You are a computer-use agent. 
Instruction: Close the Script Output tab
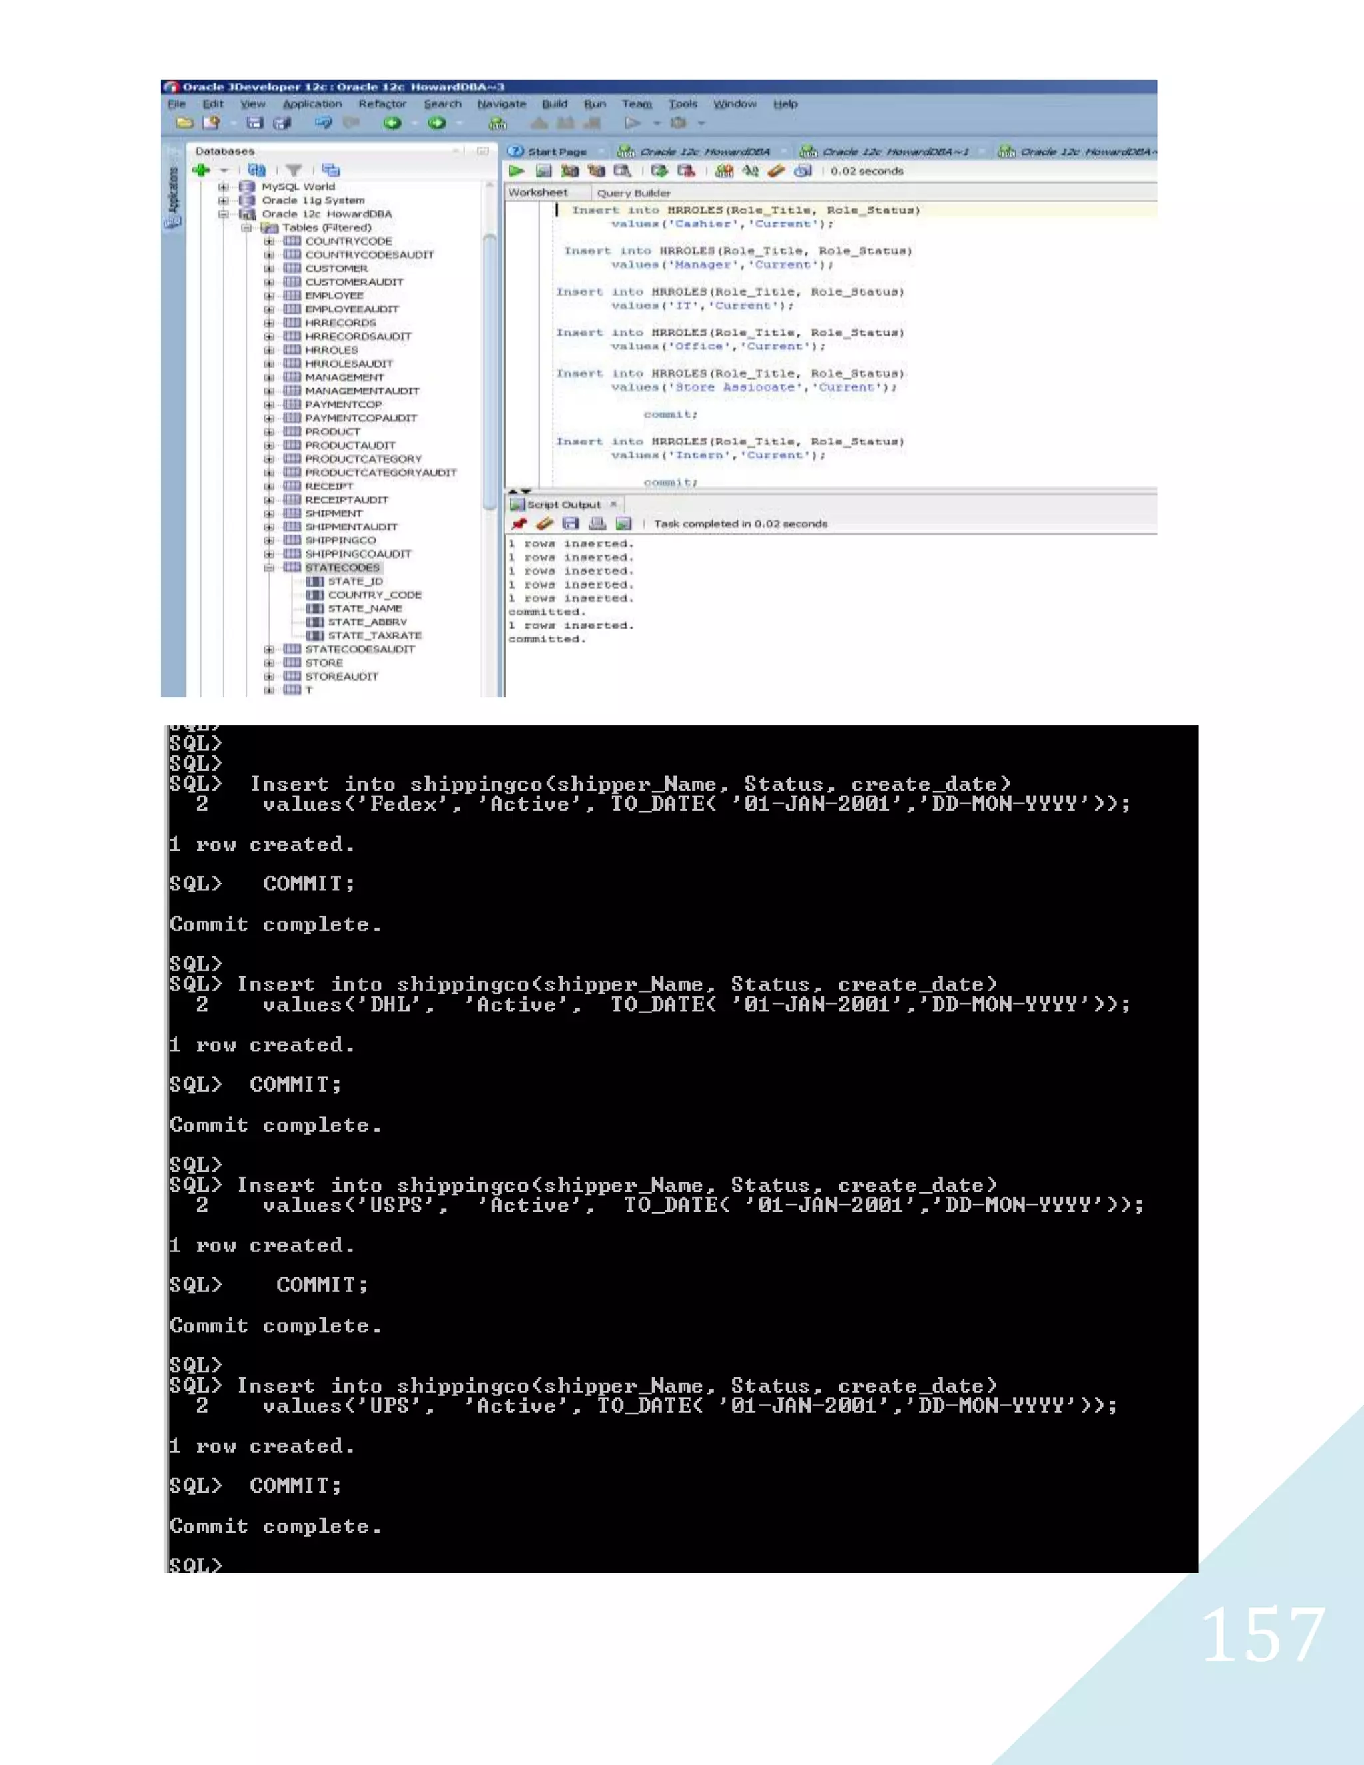tap(613, 504)
